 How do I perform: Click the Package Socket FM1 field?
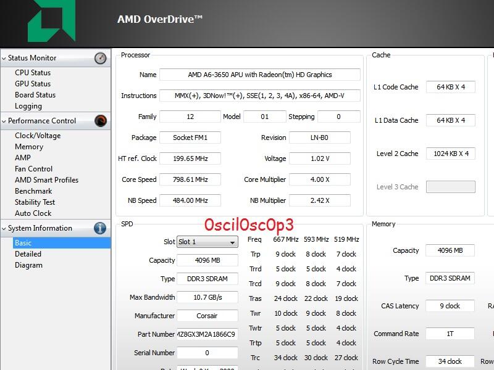coord(190,138)
